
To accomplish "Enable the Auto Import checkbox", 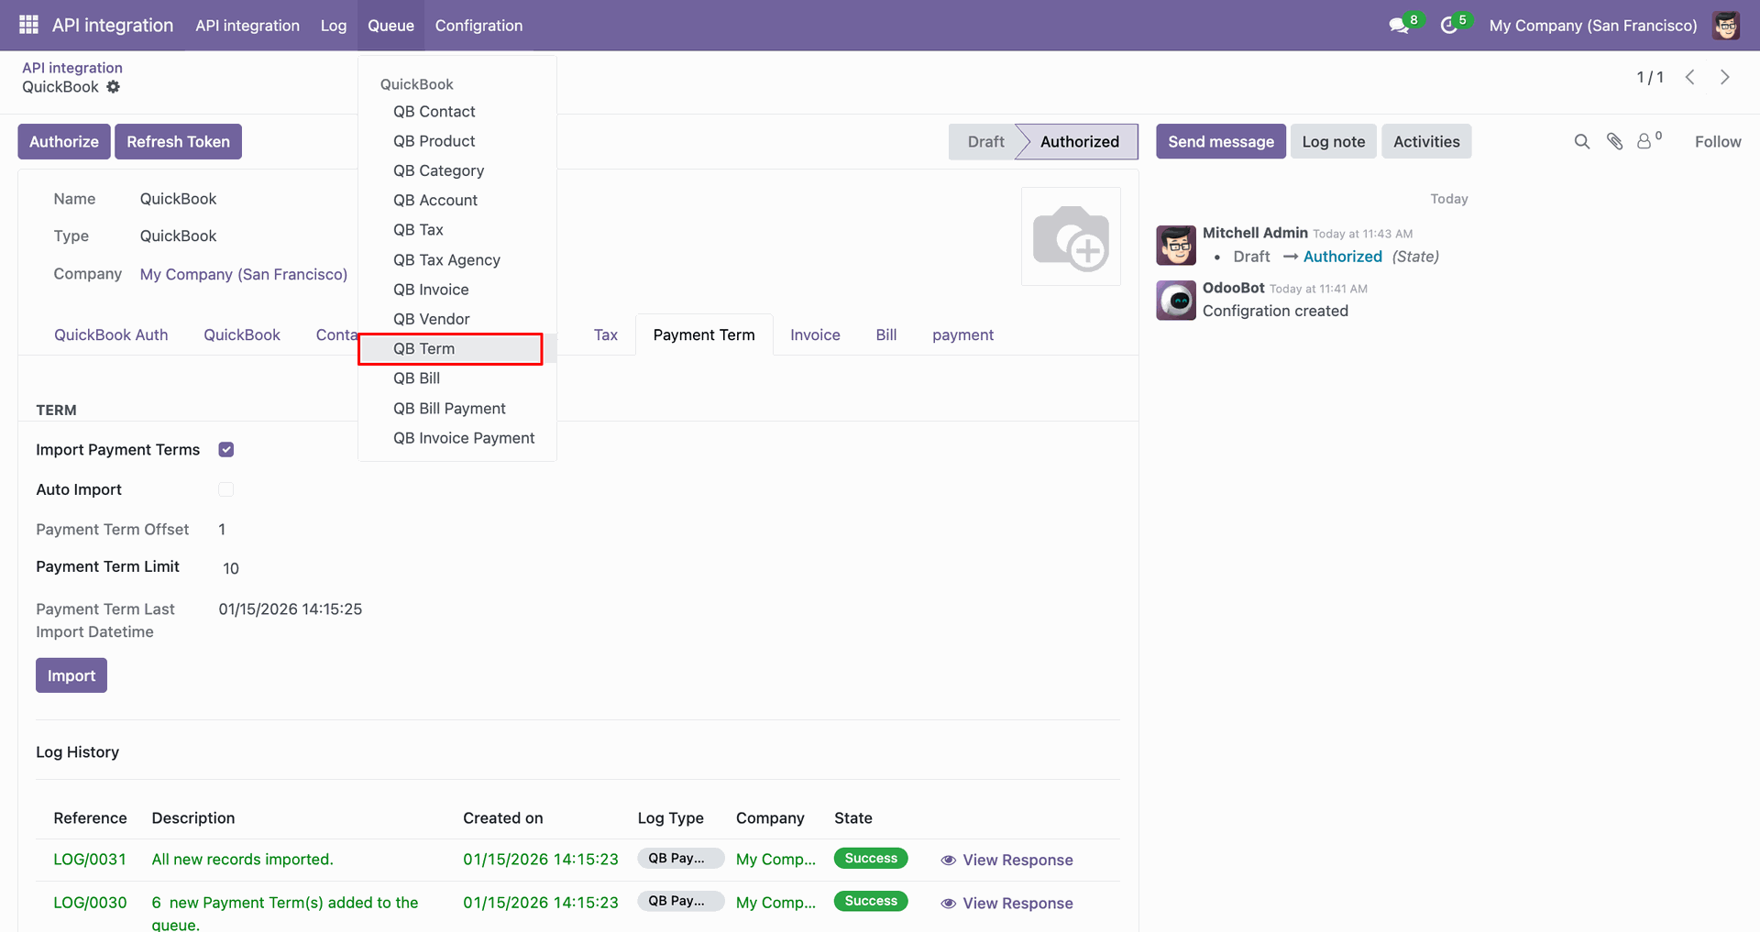I will 226,489.
